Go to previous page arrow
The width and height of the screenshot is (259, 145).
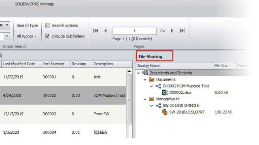pyautogui.click(x=106, y=31)
